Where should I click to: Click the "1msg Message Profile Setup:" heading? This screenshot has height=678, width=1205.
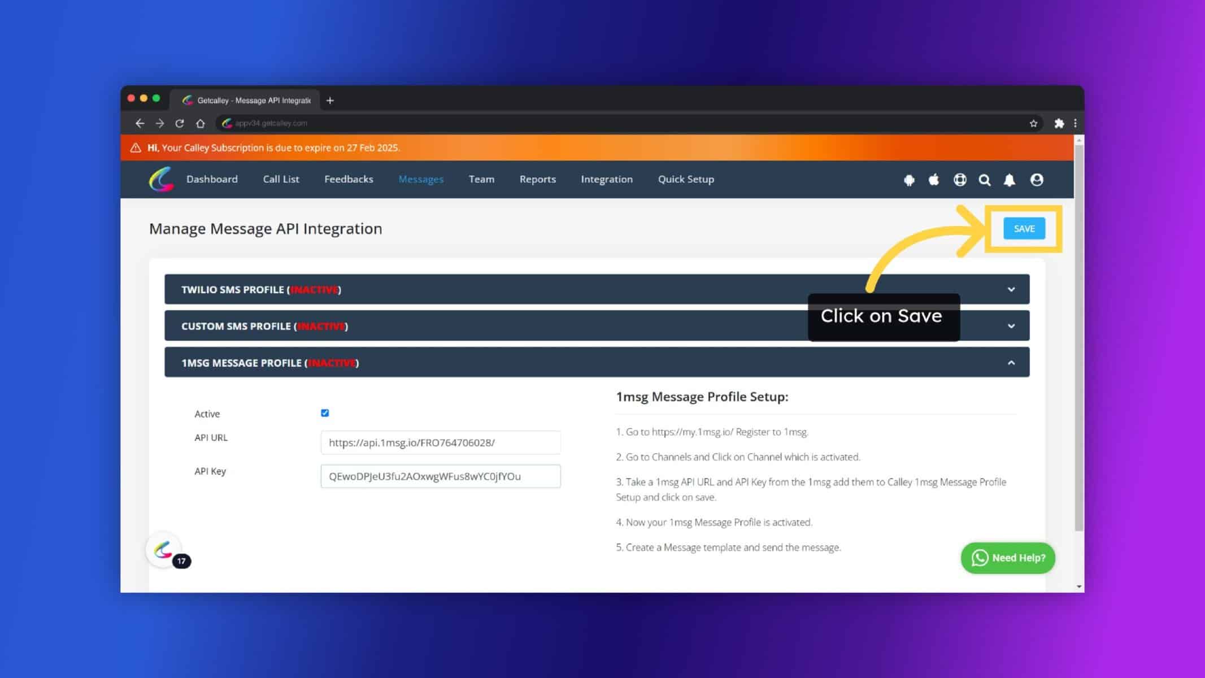(x=702, y=397)
